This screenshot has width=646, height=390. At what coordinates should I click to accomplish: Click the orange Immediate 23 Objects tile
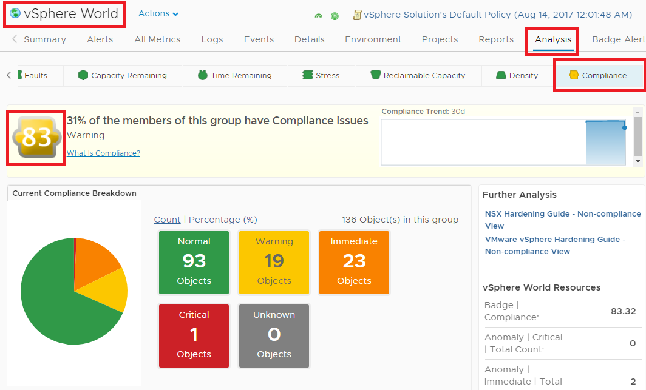pos(354,263)
